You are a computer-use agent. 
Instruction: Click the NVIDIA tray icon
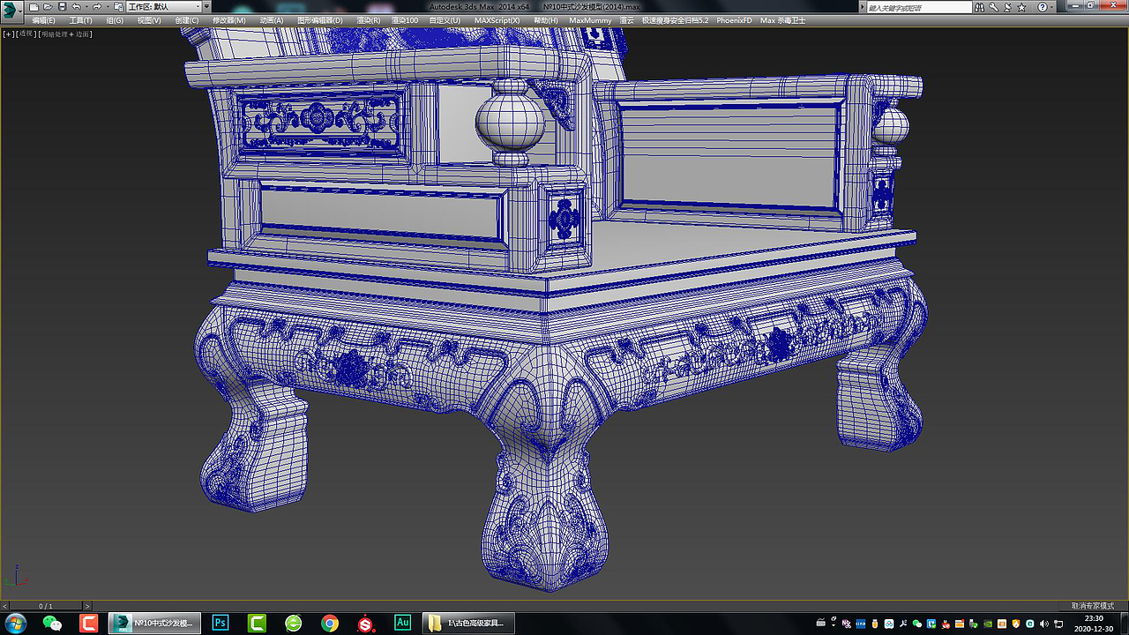(988, 624)
